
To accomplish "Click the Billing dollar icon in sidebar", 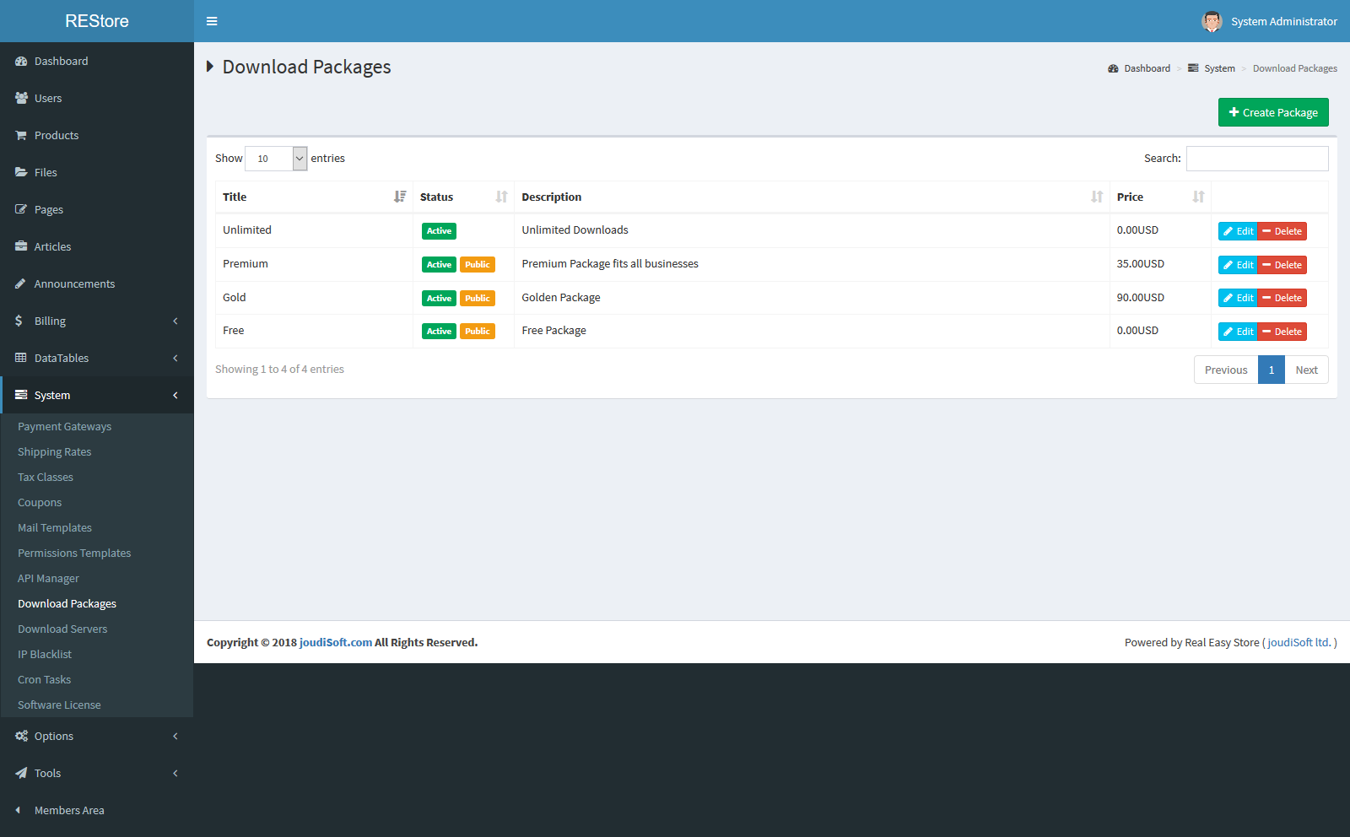I will coord(19,321).
